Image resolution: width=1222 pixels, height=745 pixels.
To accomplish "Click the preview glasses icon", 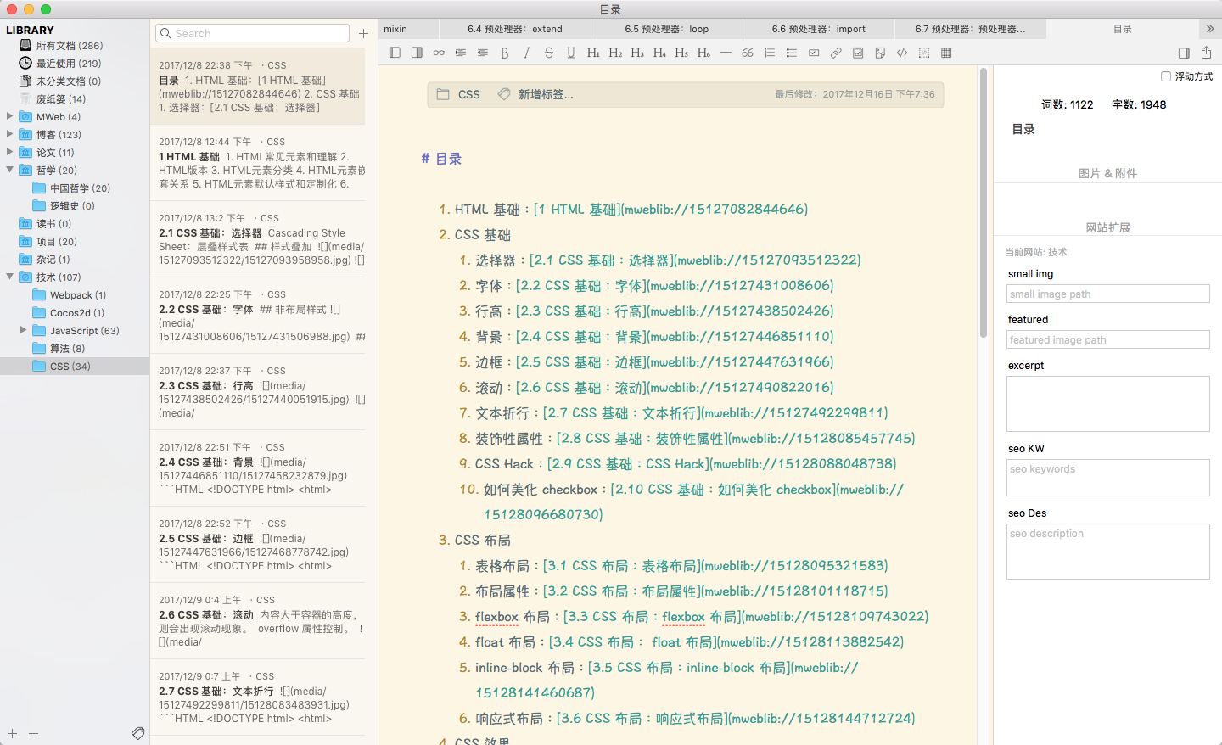I will point(439,53).
